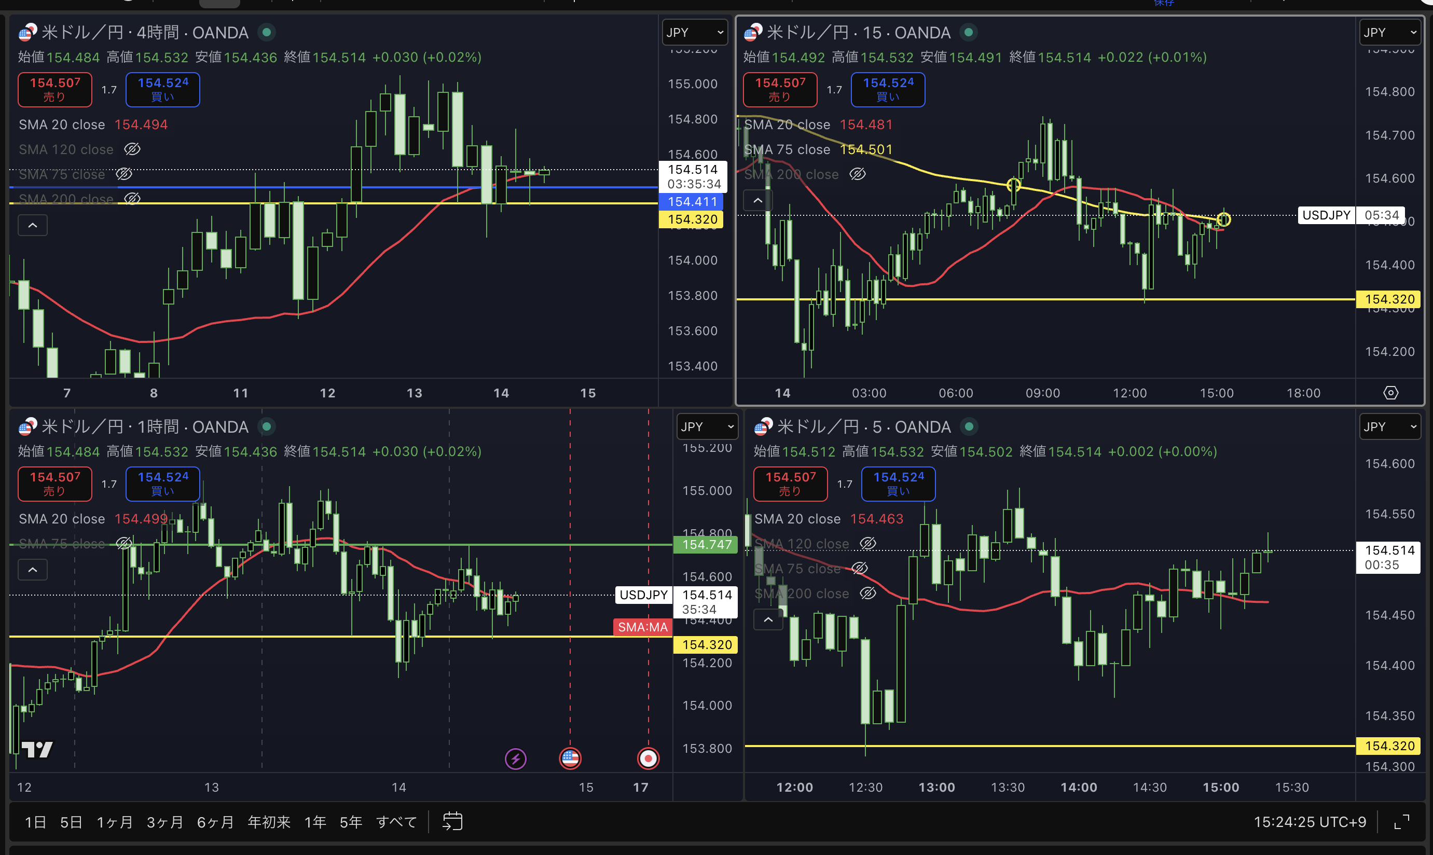1433x855 pixels.
Task: Click the TradingView logo in the 1-hour chart
Action: pyautogui.click(x=37, y=749)
